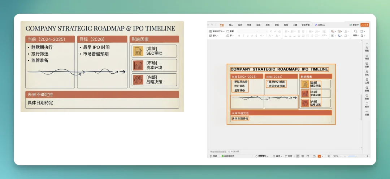
Task: Click the increase font size icon
Action: (x=271, y=31)
